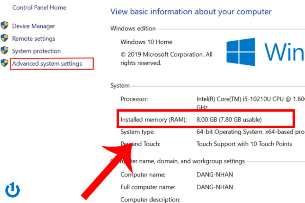Click the blue power icon watermark
Image resolution: width=305 pixels, height=203 pixels.
click(x=13, y=190)
